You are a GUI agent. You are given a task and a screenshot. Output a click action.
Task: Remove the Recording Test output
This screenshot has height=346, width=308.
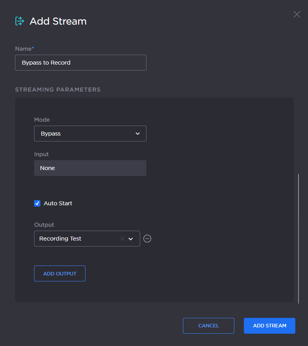coord(147,239)
